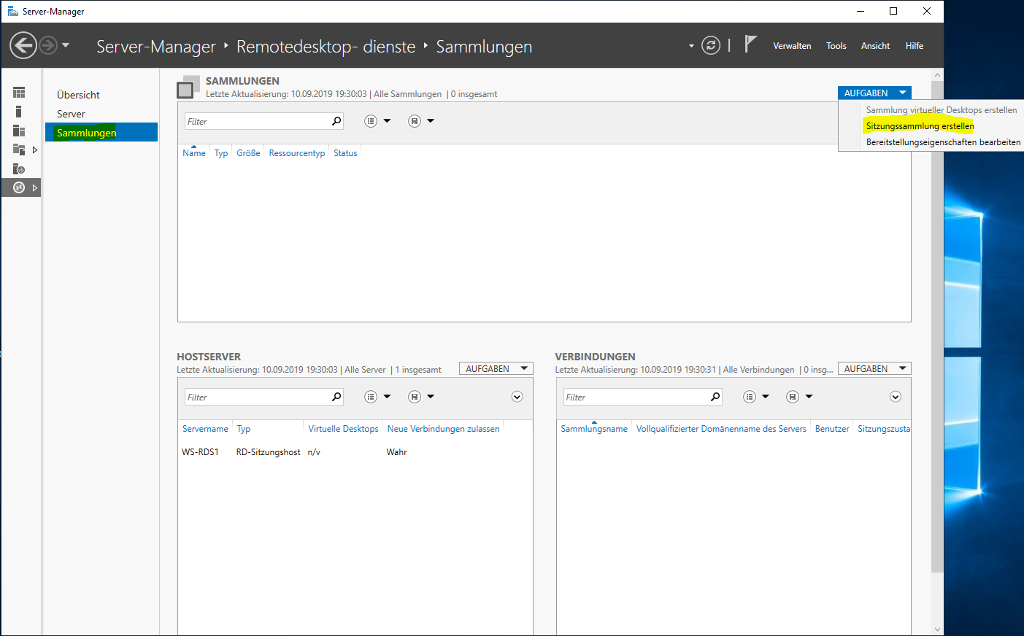
Task: Open list options dropdown arrow in Verbindungen
Action: (766, 397)
